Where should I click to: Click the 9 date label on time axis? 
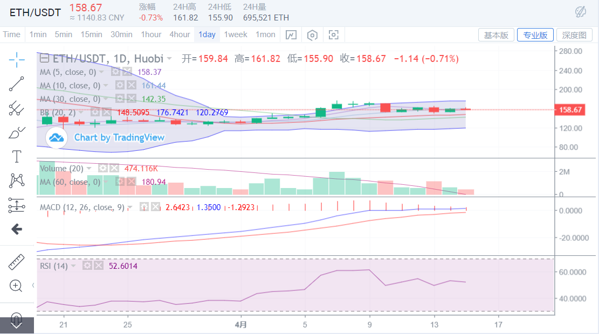tap(369, 325)
